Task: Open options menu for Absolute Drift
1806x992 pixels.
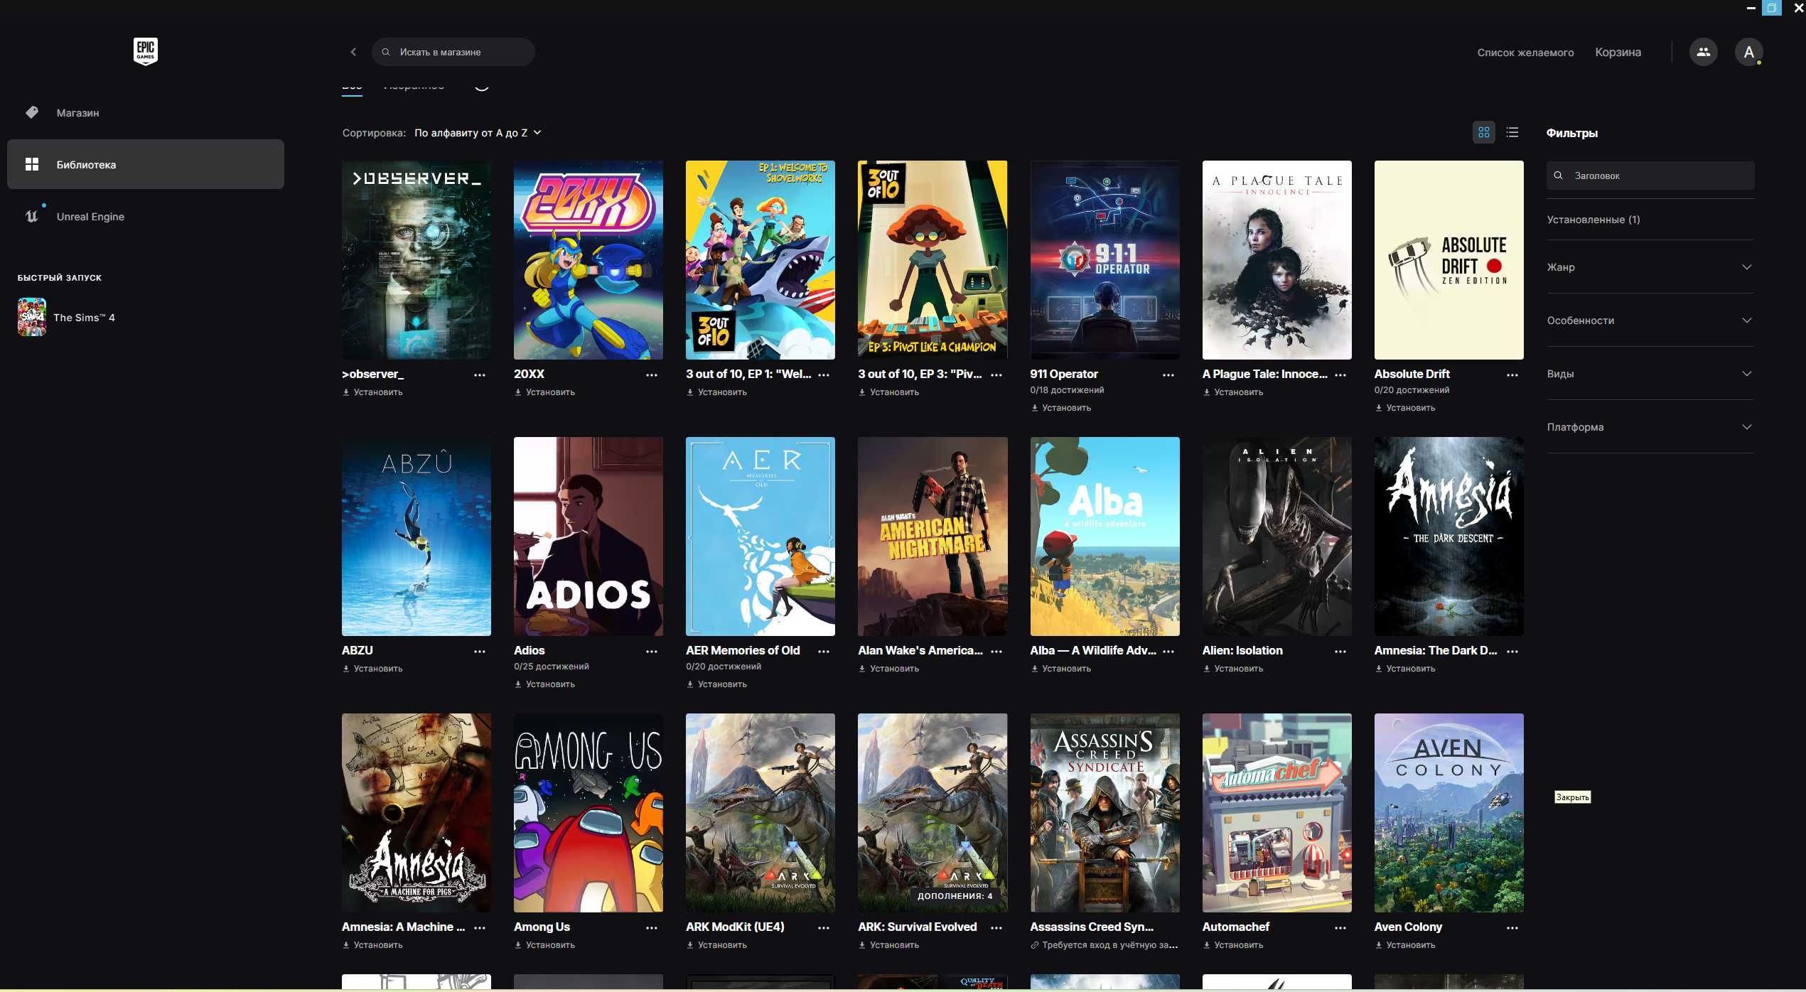Action: [x=1512, y=374]
